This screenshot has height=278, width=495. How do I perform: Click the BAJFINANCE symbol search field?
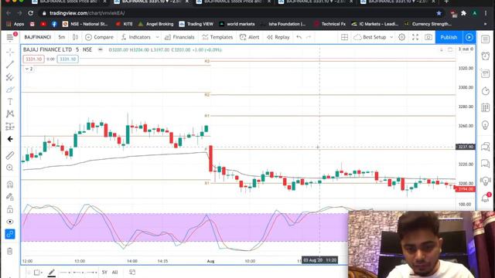pyautogui.click(x=38, y=37)
